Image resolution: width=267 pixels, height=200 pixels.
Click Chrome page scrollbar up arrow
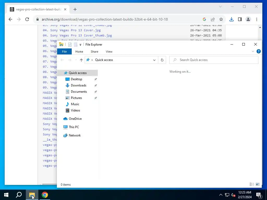pos(260,27)
